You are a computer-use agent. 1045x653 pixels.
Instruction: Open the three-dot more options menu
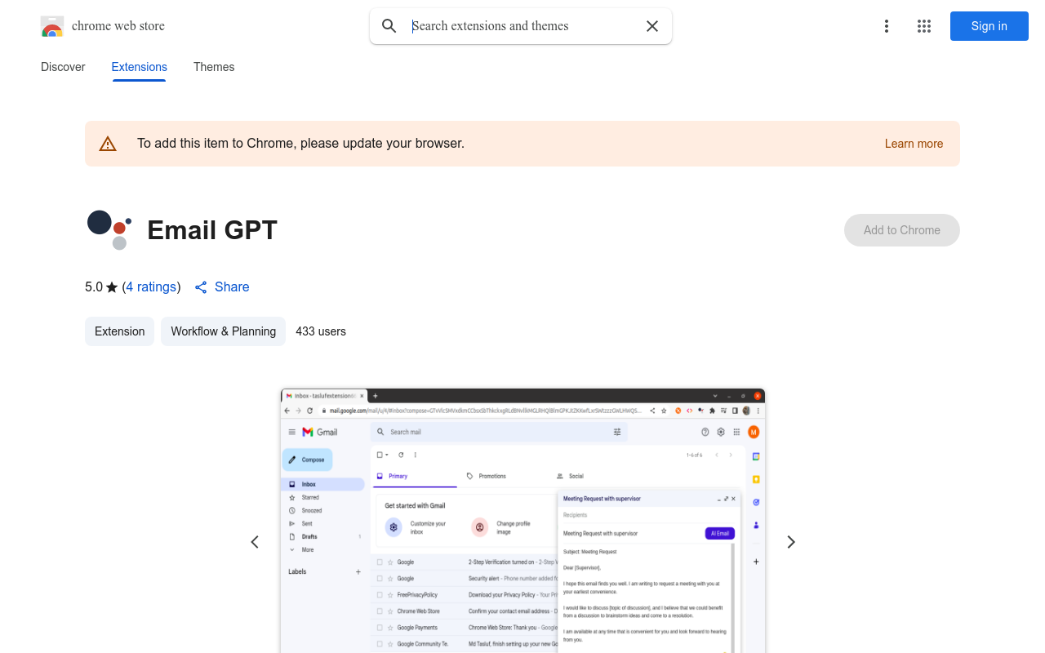coord(887,26)
